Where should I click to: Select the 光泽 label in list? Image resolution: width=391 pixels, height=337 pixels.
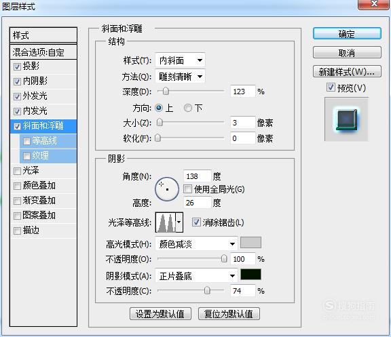pos(31,171)
